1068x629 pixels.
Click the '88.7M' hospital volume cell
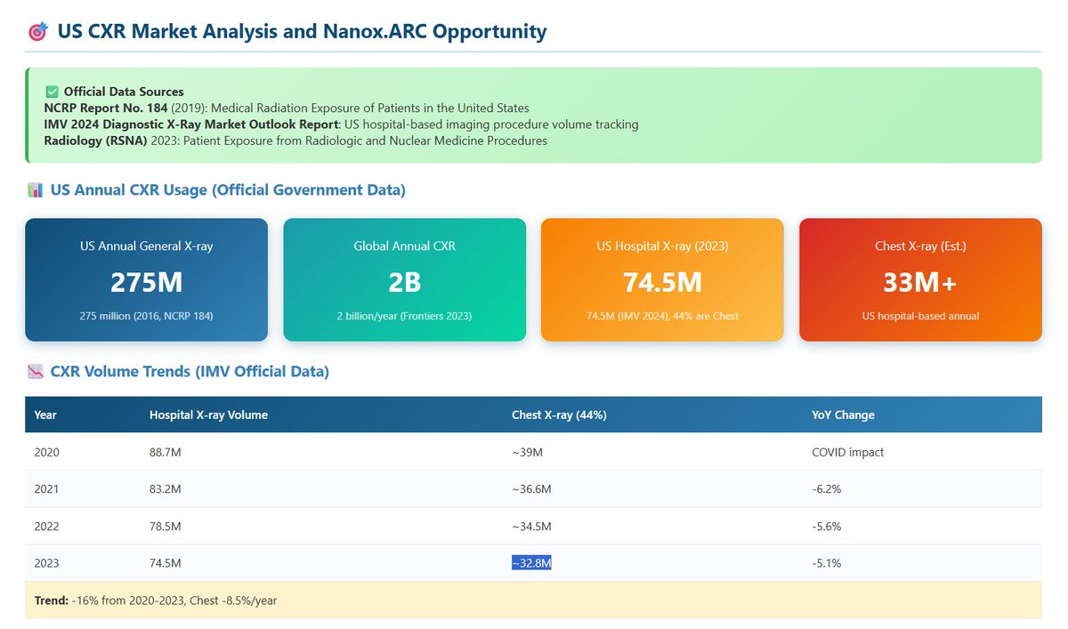coord(166,452)
